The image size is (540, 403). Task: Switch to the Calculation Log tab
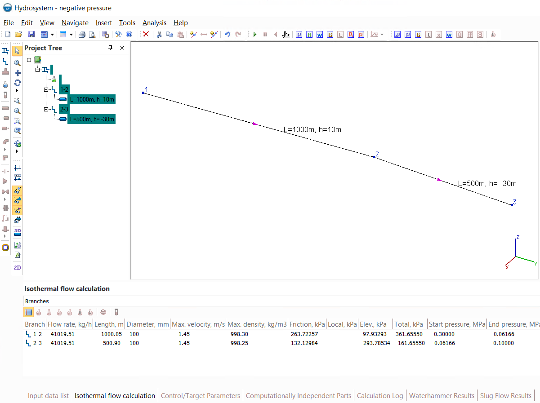pyautogui.click(x=380, y=396)
